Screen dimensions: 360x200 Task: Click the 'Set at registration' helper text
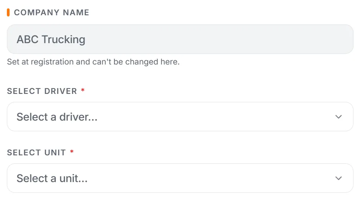click(x=93, y=62)
